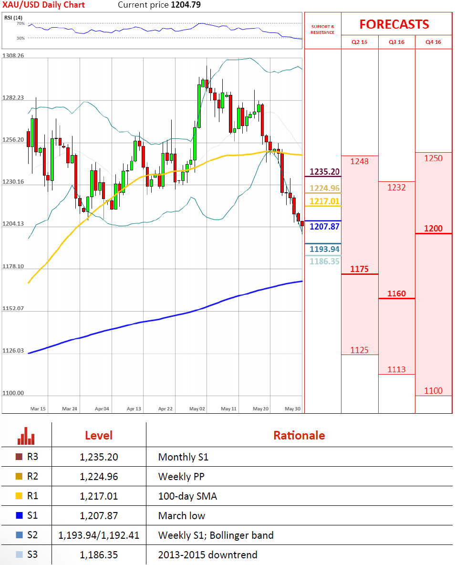This screenshot has width=455, height=565.
Task: Click the FORECASTS header
Action: pyautogui.click(x=394, y=24)
